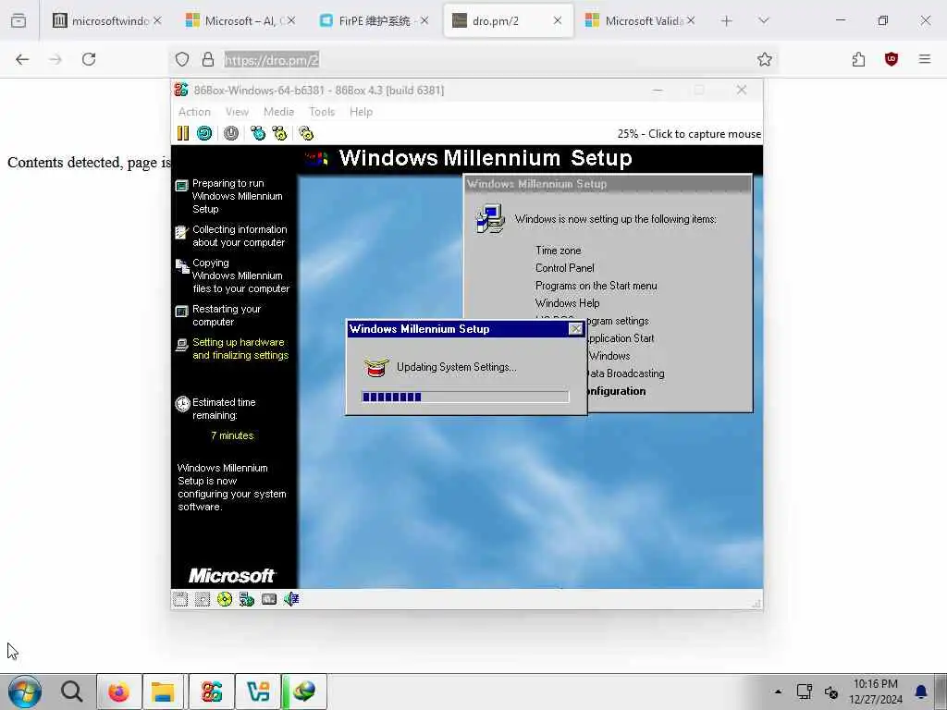Bookmark this page with star icon
The height and width of the screenshot is (710, 947).
(765, 59)
